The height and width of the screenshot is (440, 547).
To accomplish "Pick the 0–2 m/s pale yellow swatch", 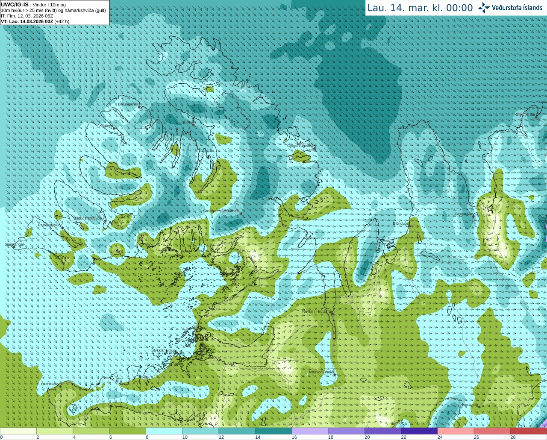I will click(x=18, y=431).
